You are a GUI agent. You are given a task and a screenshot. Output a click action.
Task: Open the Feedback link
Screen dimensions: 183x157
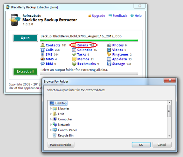point(120,16)
